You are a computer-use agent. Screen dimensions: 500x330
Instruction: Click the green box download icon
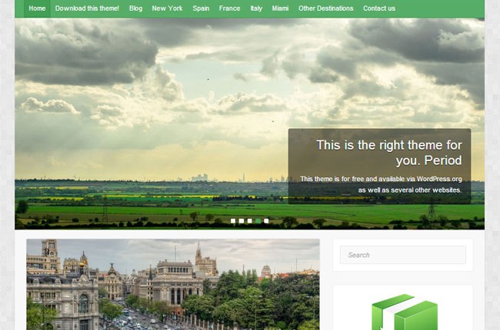[x=404, y=313]
